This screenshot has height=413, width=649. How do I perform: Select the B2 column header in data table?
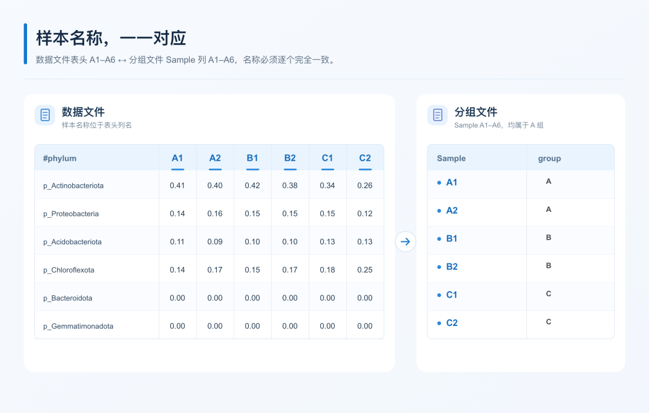(290, 158)
